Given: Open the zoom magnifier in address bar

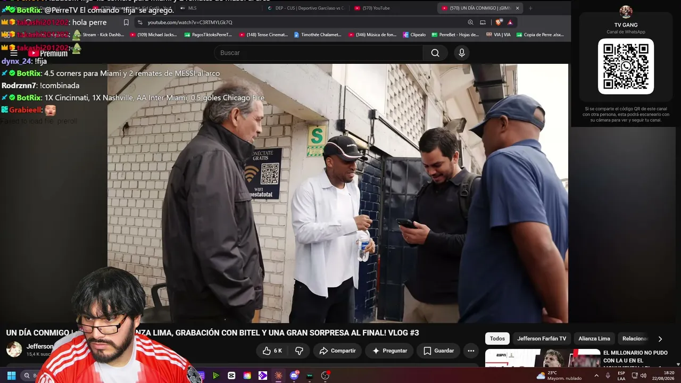Looking at the screenshot, I should (470, 22).
